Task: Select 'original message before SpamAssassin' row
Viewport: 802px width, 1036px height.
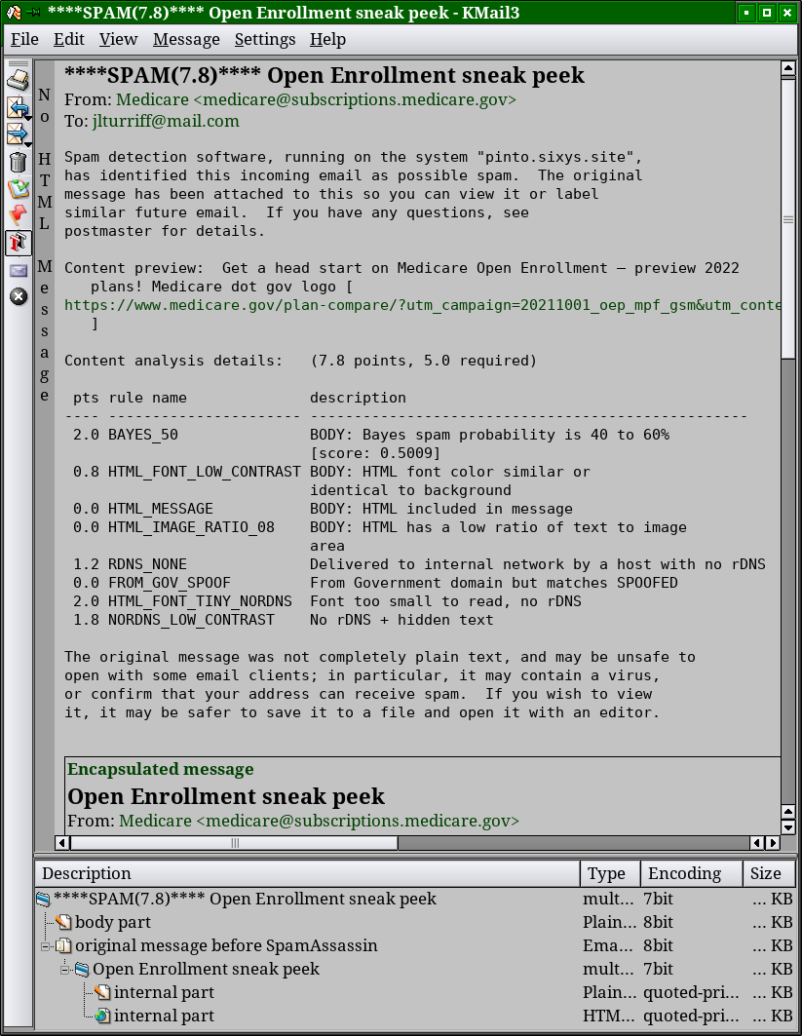Action: [x=415, y=946]
